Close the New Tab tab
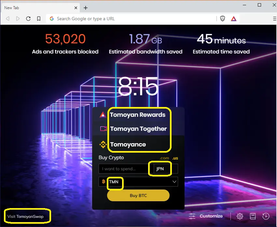This screenshot has width=277, height=227. click(76, 8)
